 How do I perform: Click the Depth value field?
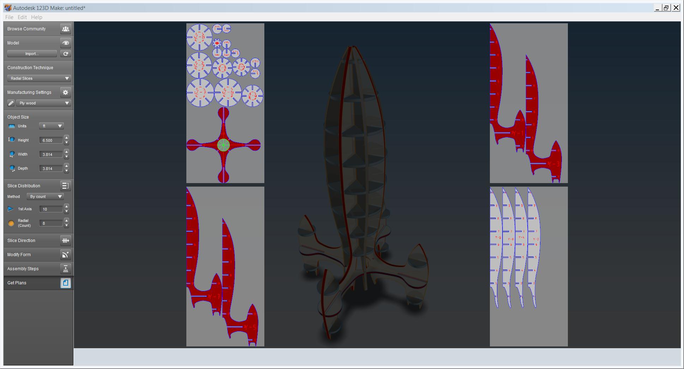point(51,169)
